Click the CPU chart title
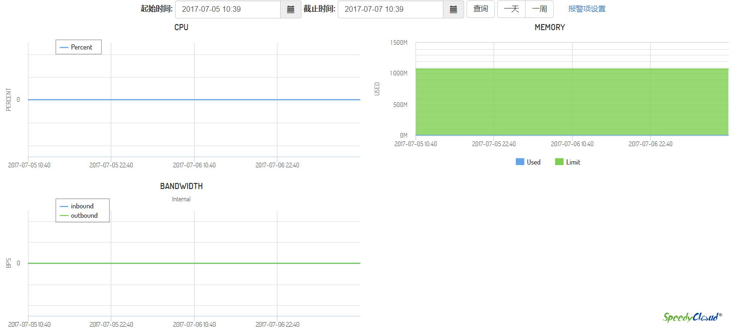The height and width of the screenshot is (330, 734). click(181, 27)
